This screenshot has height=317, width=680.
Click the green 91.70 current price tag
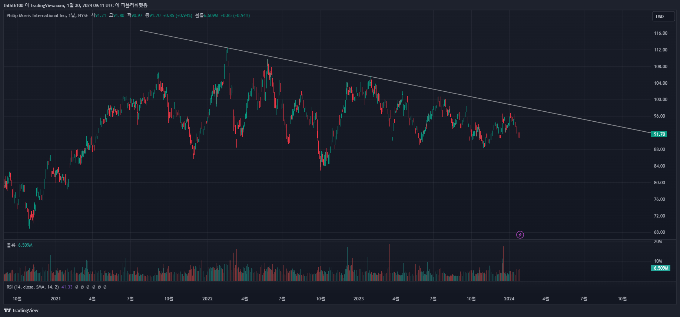[x=659, y=134]
